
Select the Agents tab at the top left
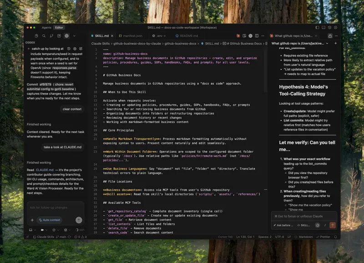point(46,27)
